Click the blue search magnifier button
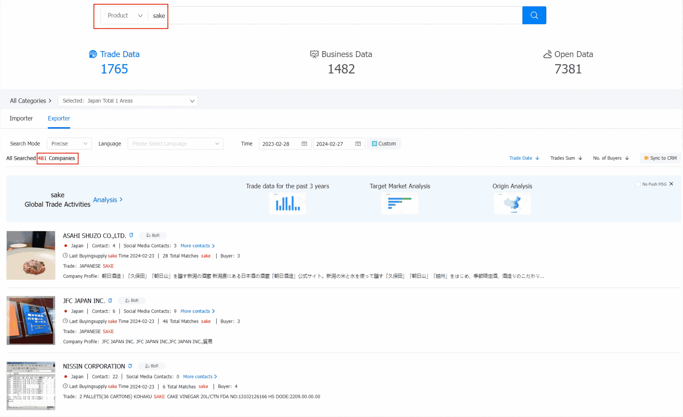Image resolution: width=683 pixels, height=417 pixels. [534, 15]
